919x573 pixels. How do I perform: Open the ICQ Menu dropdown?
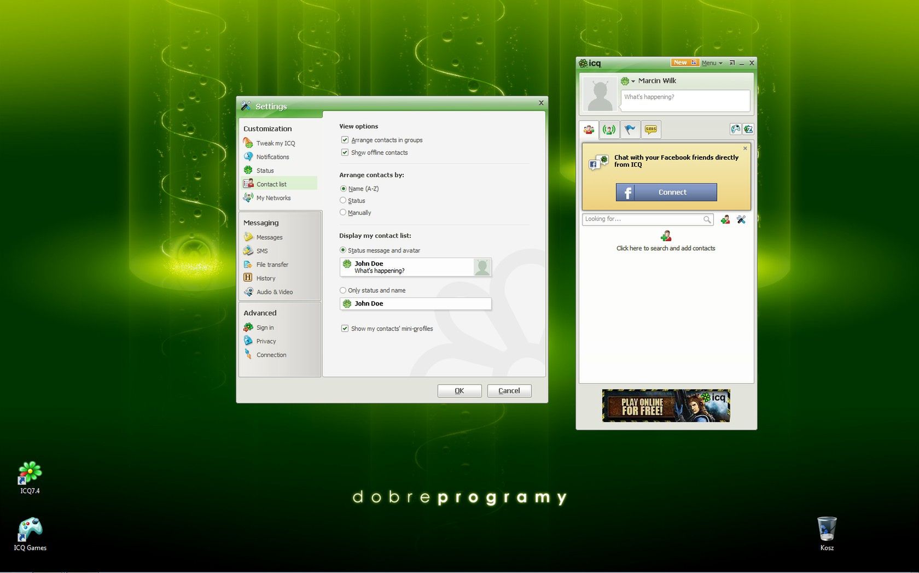coord(712,63)
